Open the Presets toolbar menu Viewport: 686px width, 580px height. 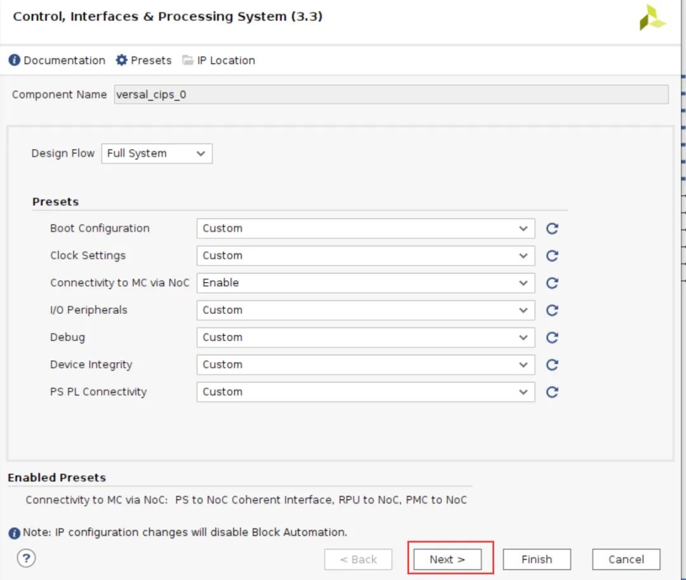point(144,60)
